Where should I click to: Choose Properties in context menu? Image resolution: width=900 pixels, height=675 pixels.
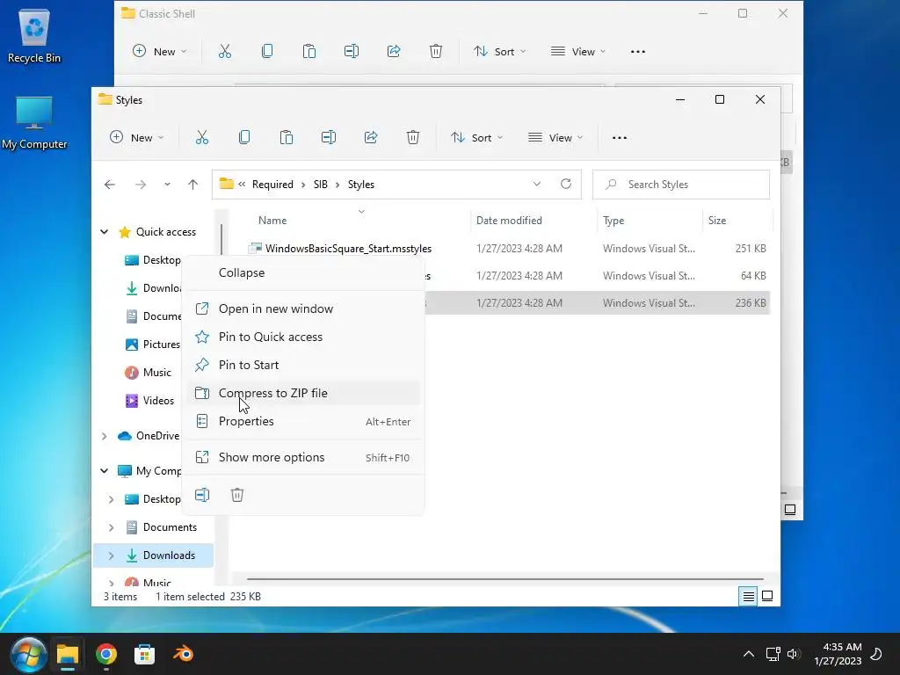coord(303,421)
